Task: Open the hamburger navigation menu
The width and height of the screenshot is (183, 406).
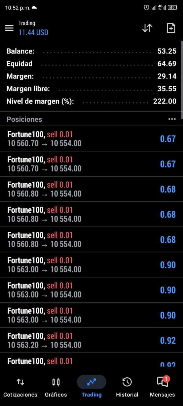Action: (x=9, y=28)
